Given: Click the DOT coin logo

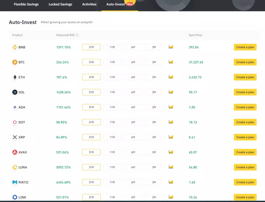Looking at the screenshot, I should click(x=15, y=122).
